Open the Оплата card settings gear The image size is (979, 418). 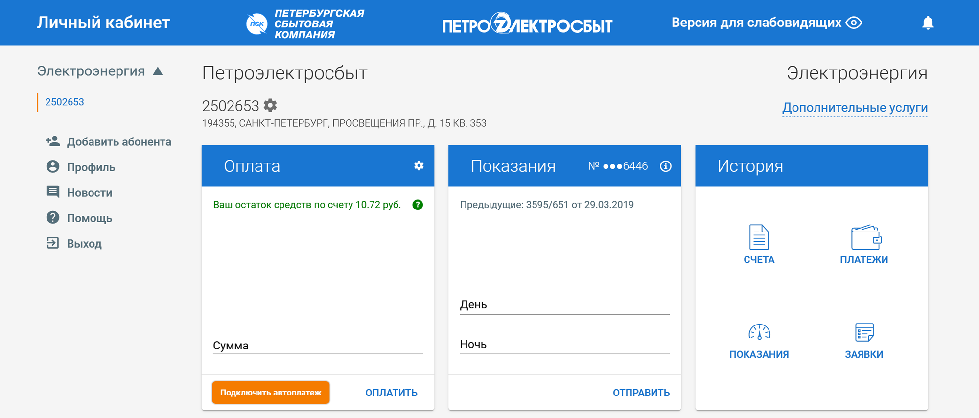point(419,165)
